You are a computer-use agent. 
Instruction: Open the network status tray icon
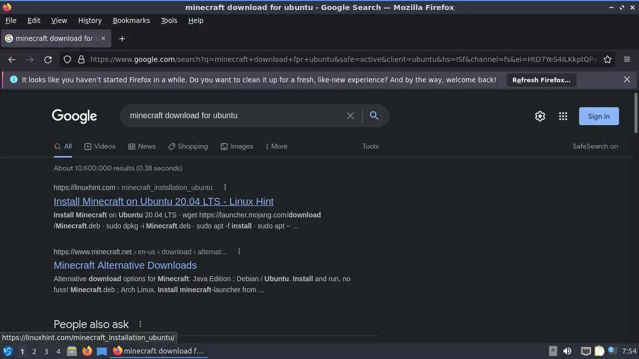(x=586, y=351)
